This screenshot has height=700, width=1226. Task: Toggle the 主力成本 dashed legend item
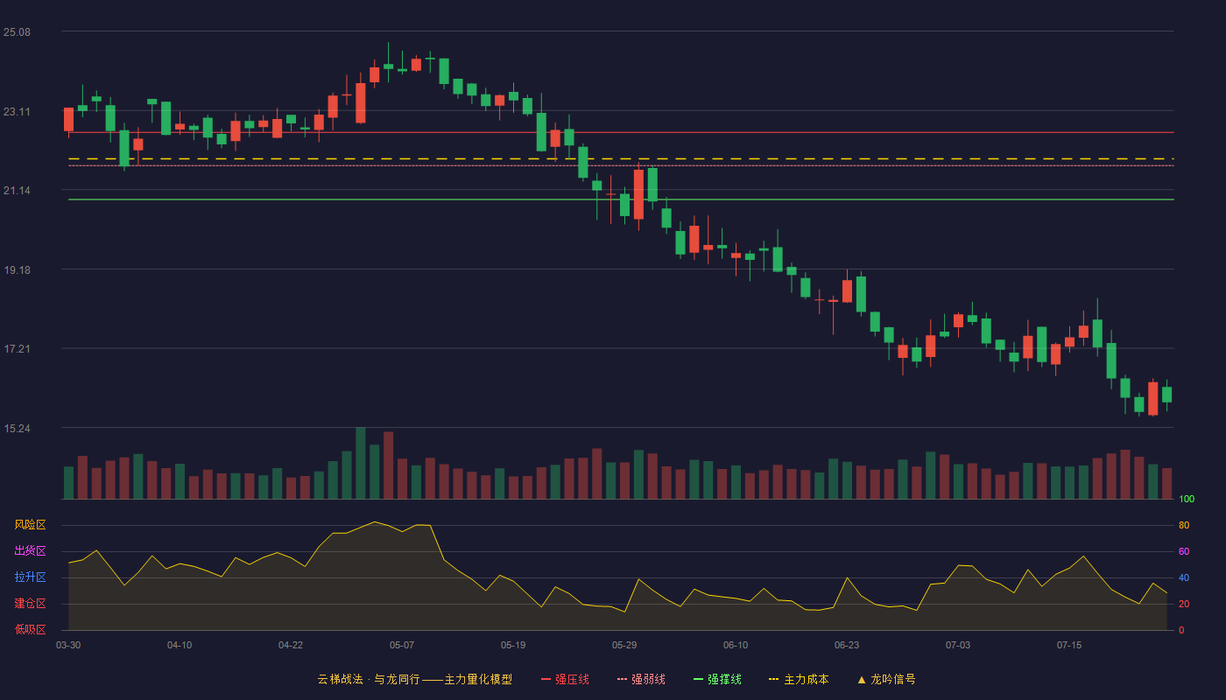coord(798,679)
